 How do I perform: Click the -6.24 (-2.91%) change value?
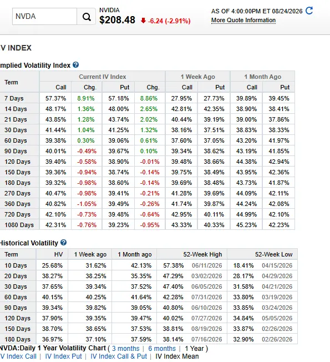tap(169, 21)
